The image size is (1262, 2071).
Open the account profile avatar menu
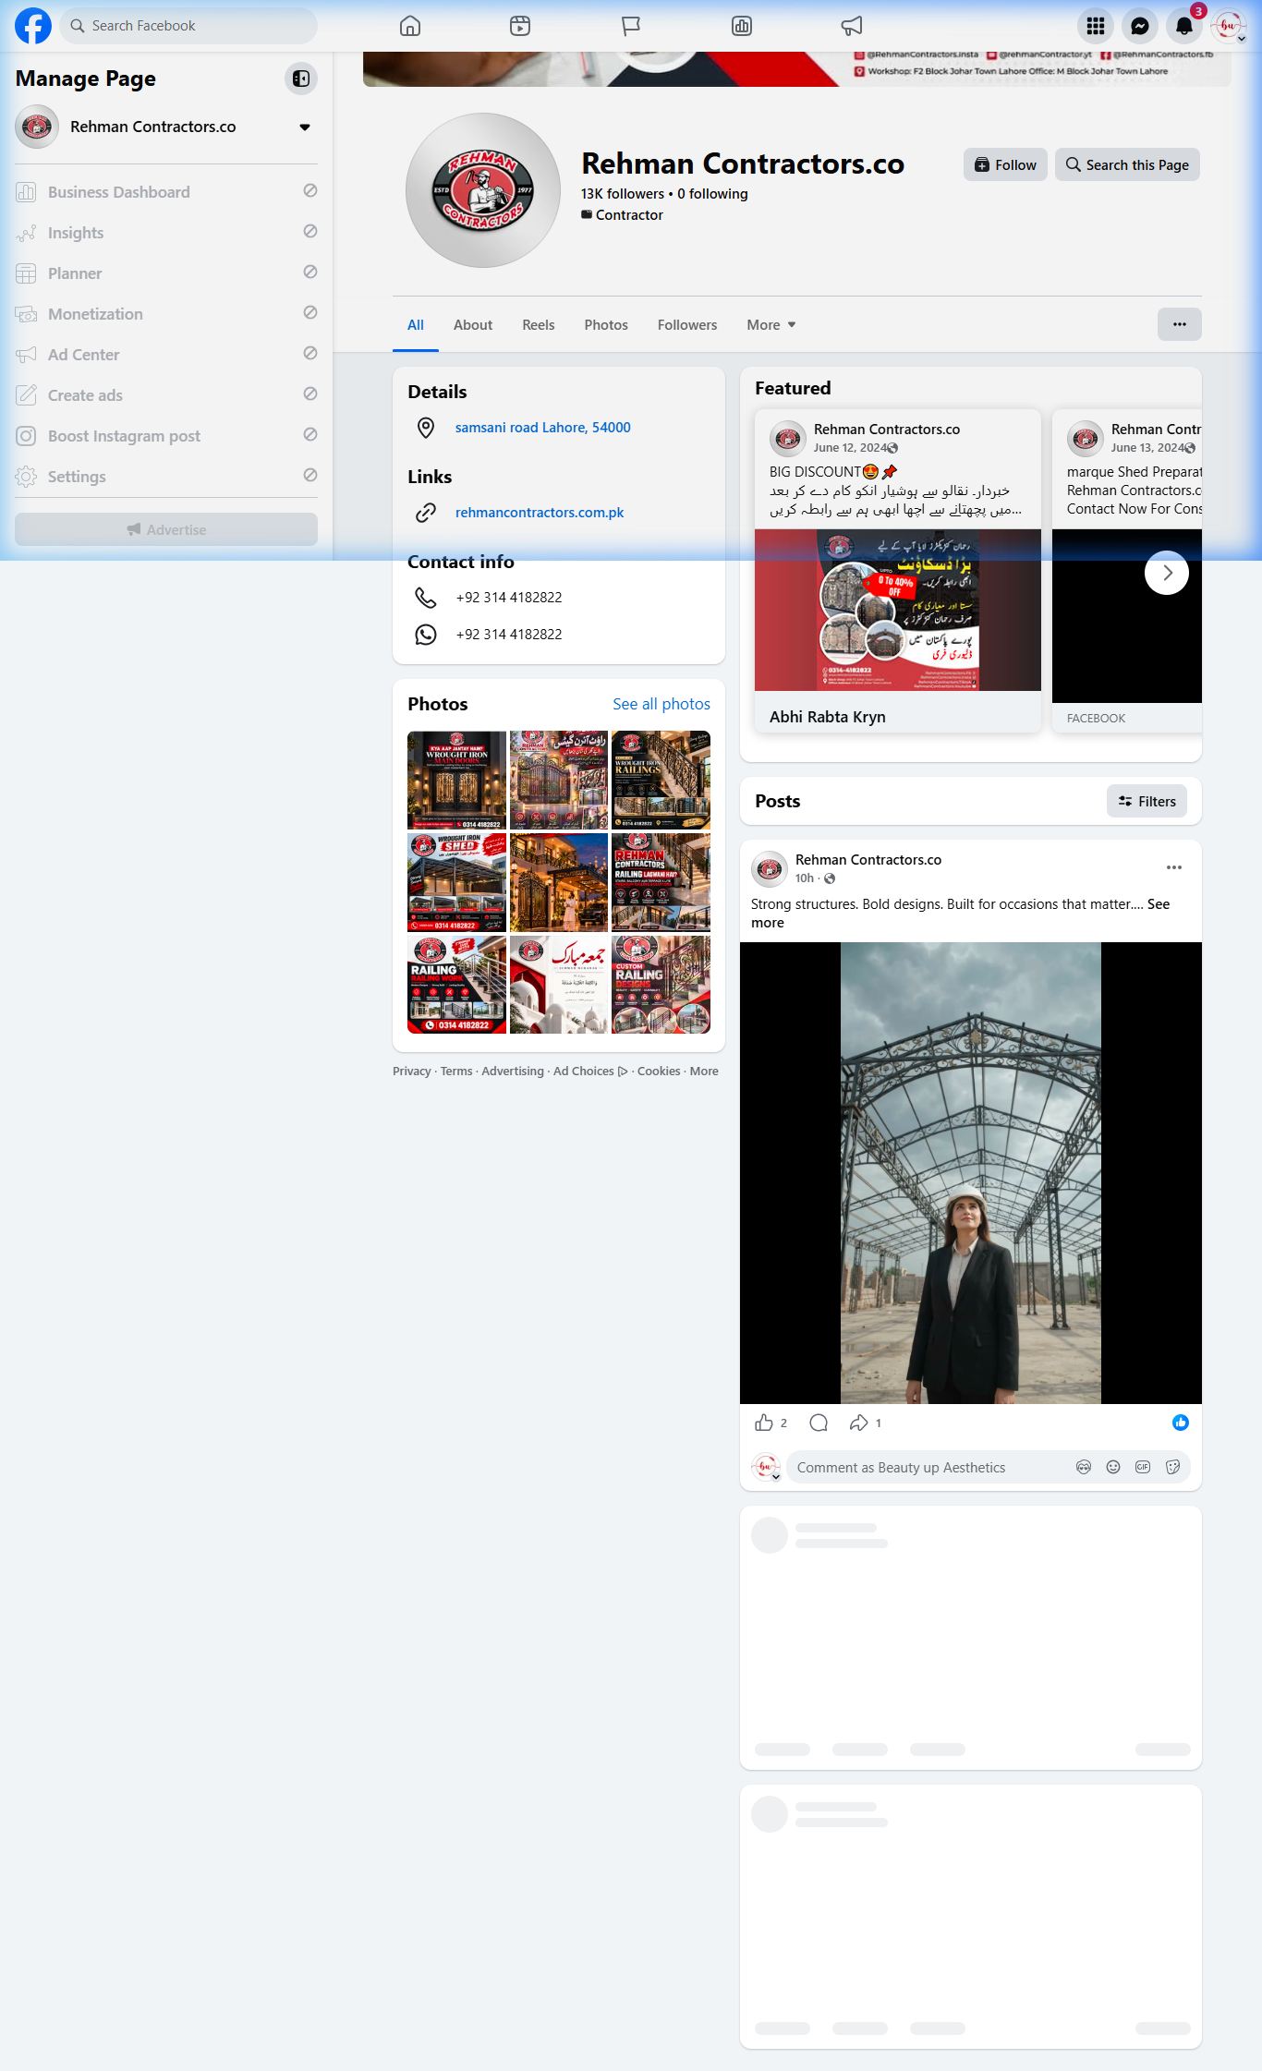pyautogui.click(x=1229, y=26)
